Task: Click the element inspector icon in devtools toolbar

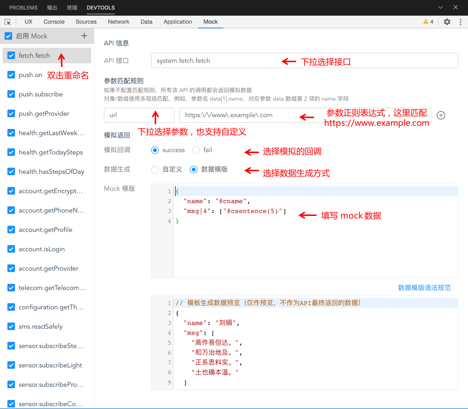Action: coord(8,22)
